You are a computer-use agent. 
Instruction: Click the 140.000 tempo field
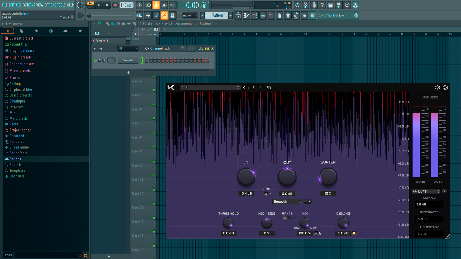click(x=127, y=5)
